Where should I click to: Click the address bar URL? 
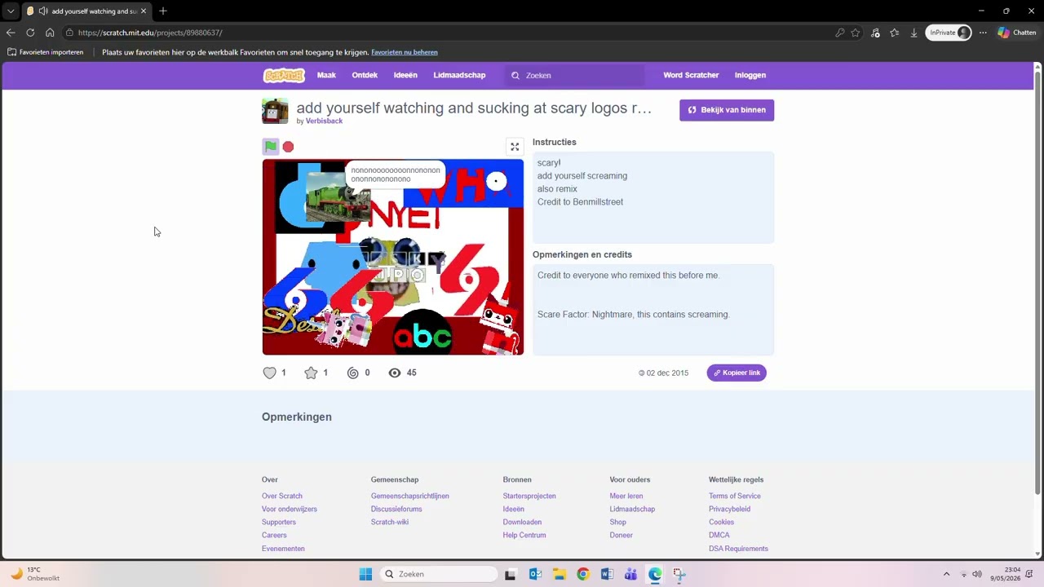(150, 33)
